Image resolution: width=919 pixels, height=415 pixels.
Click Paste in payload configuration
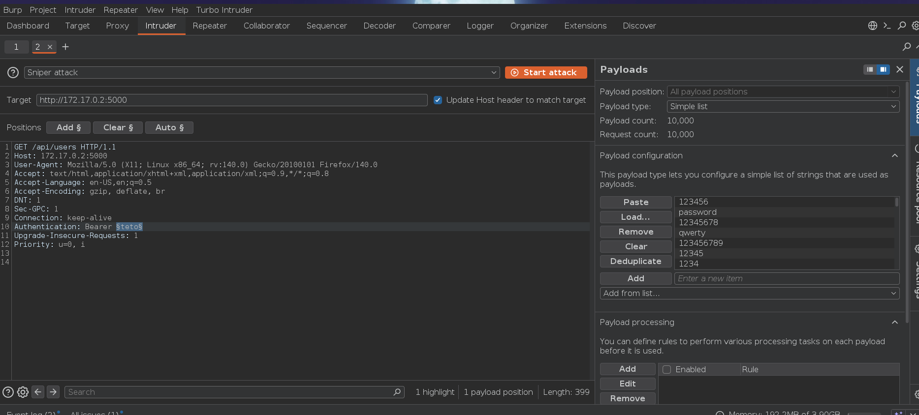tap(636, 202)
